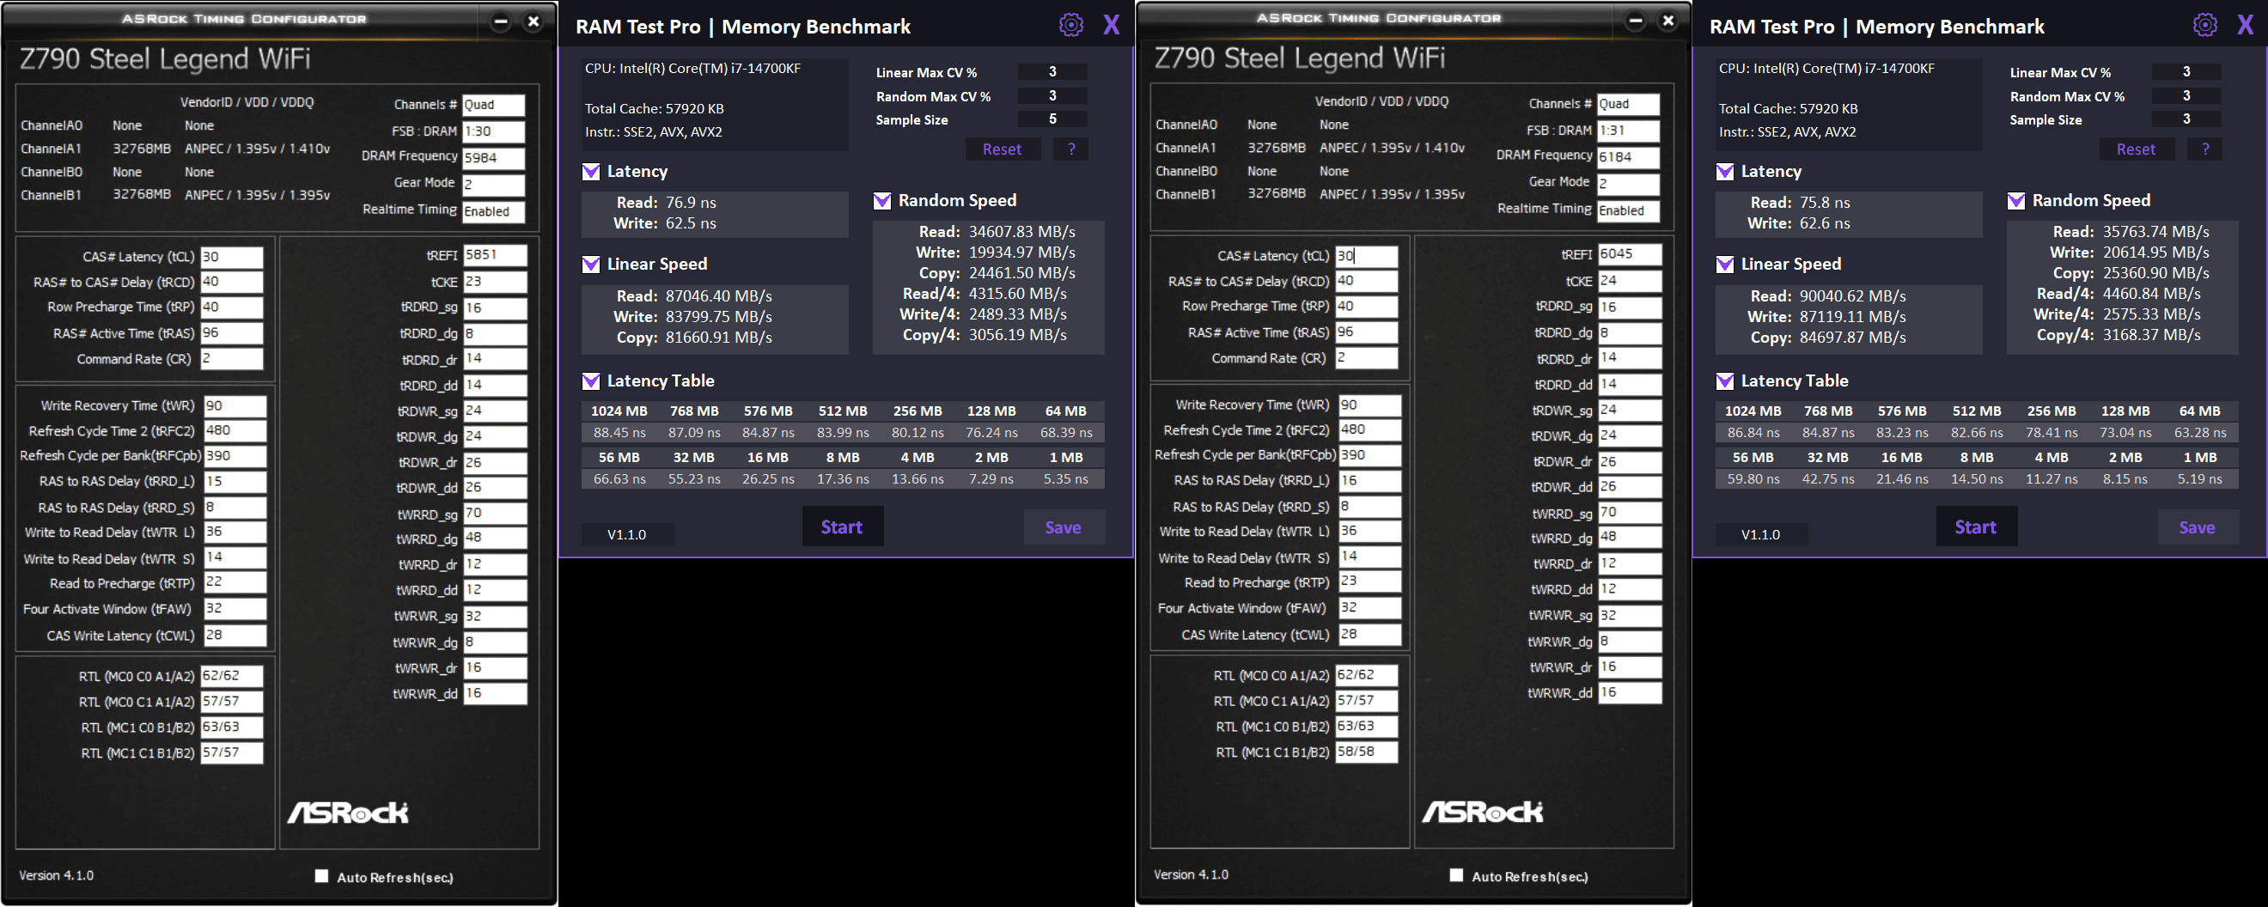
Task: Select tREFI field showing 6045
Action: pyautogui.click(x=1631, y=254)
